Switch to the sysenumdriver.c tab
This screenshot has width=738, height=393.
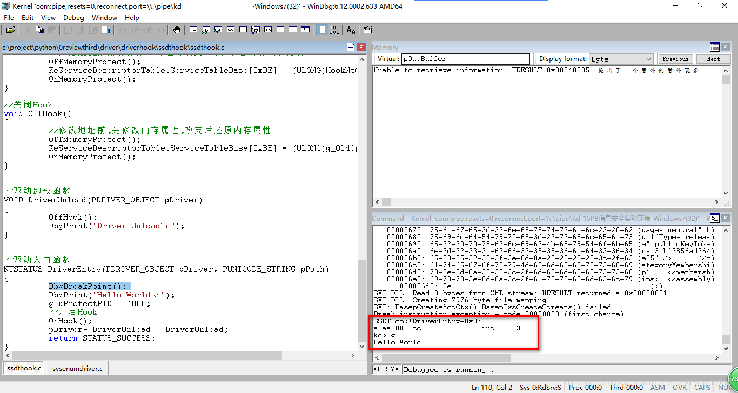point(77,368)
